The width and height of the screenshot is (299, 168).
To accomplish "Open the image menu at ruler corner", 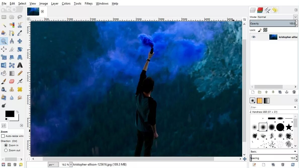I will 28,19.
